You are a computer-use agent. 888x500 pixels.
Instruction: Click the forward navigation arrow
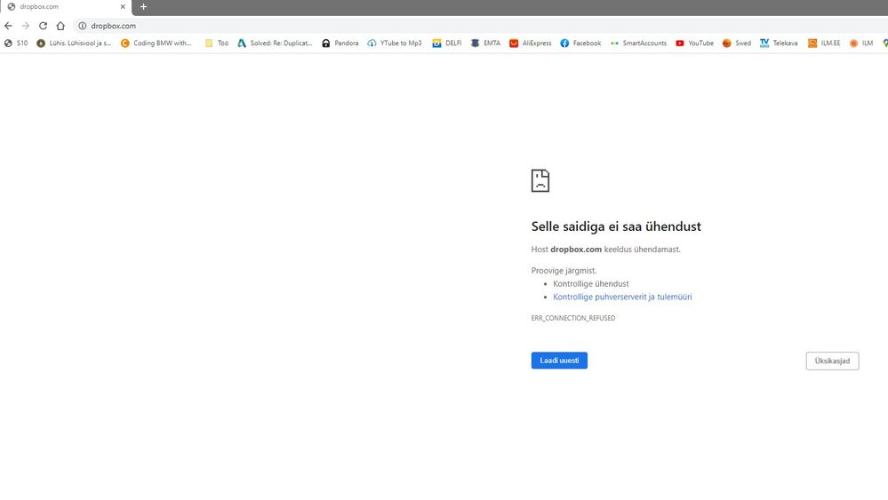click(x=26, y=26)
